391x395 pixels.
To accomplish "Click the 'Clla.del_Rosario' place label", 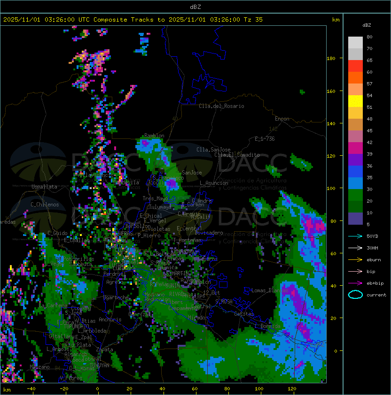I will point(221,106).
